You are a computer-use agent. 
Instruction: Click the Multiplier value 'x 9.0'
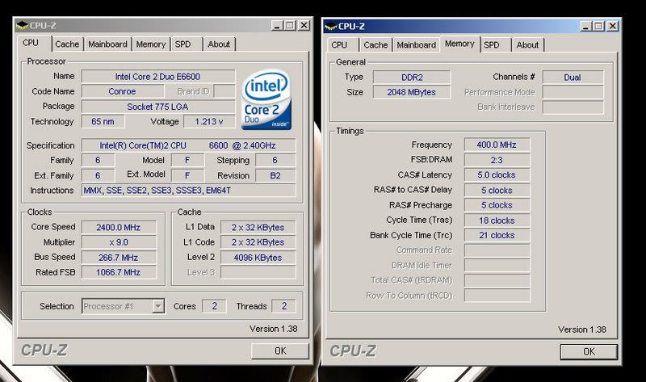(x=119, y=242)
